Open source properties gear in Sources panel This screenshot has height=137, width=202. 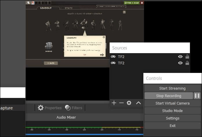(x=129, y=103)
